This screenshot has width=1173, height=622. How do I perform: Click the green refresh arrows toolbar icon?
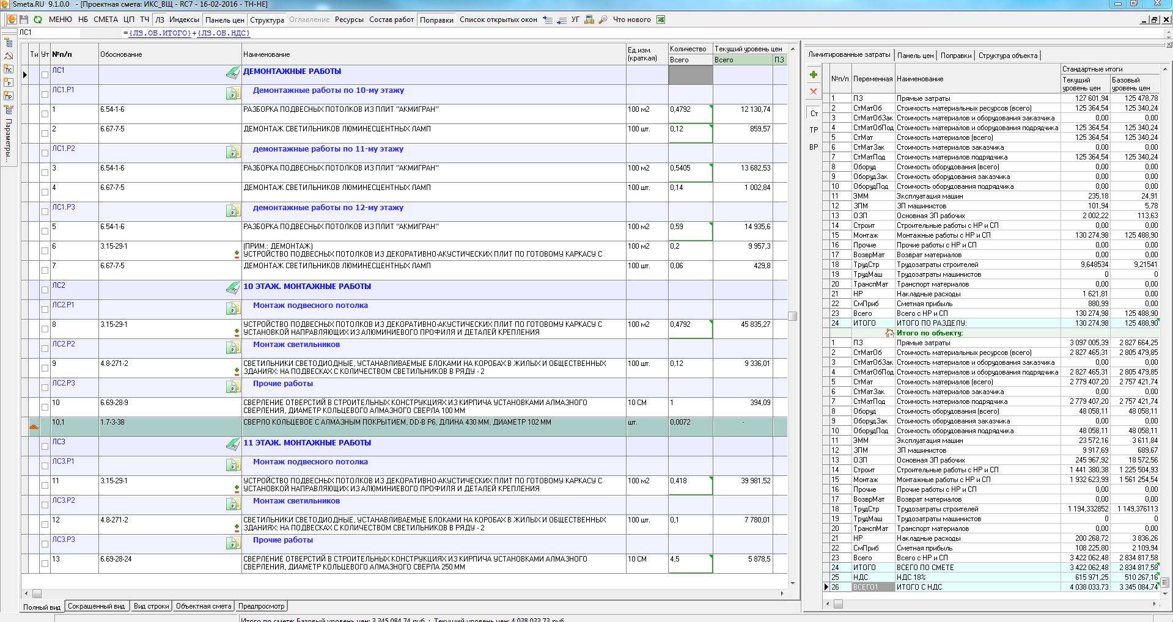click(x=37, y=20)
